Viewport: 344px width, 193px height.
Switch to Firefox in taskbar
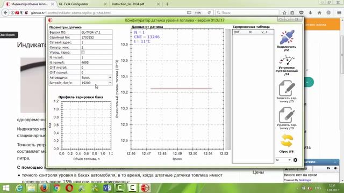pyautogui.click(x=44, y=188)
